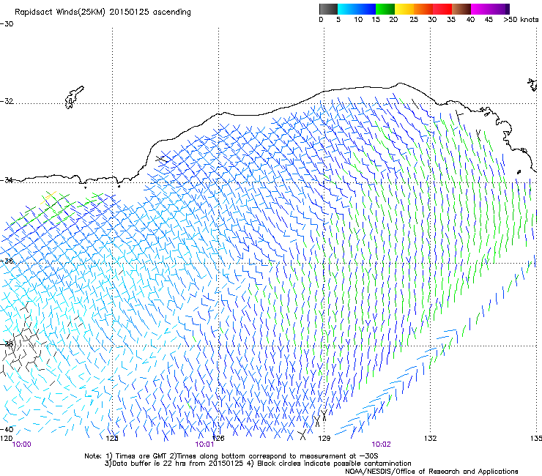The height and width of the screenshot is (476, 542).
Task: Click the yellow 20-25 knots color swatch
Action: click(x=404, y=9)
